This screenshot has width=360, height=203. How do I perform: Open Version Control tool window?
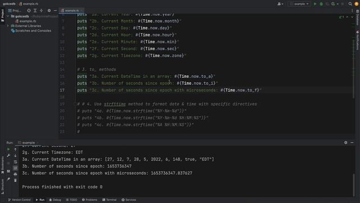click(19, 200)
